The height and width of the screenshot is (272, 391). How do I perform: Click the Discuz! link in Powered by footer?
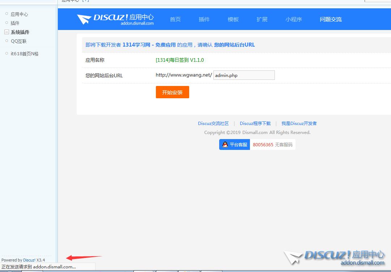29,260
